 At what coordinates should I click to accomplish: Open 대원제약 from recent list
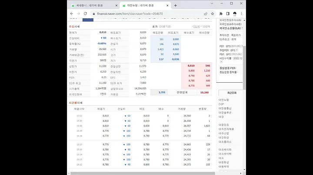click(x=224, y=166)
